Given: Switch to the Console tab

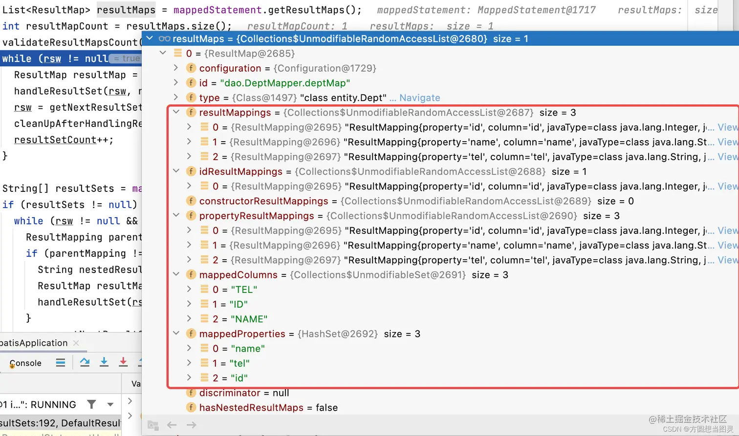Looking at the screenshot, I should coord(25,363).
